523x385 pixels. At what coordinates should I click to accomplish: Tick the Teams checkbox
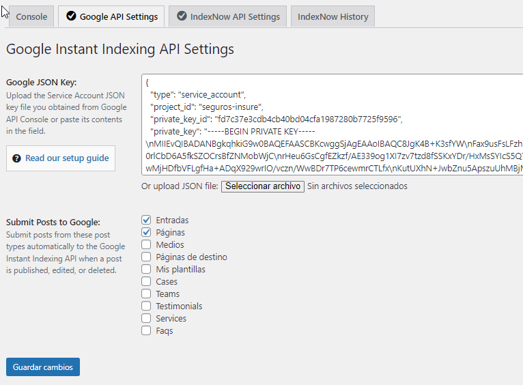pyautogui.click(x=146, y=294)
